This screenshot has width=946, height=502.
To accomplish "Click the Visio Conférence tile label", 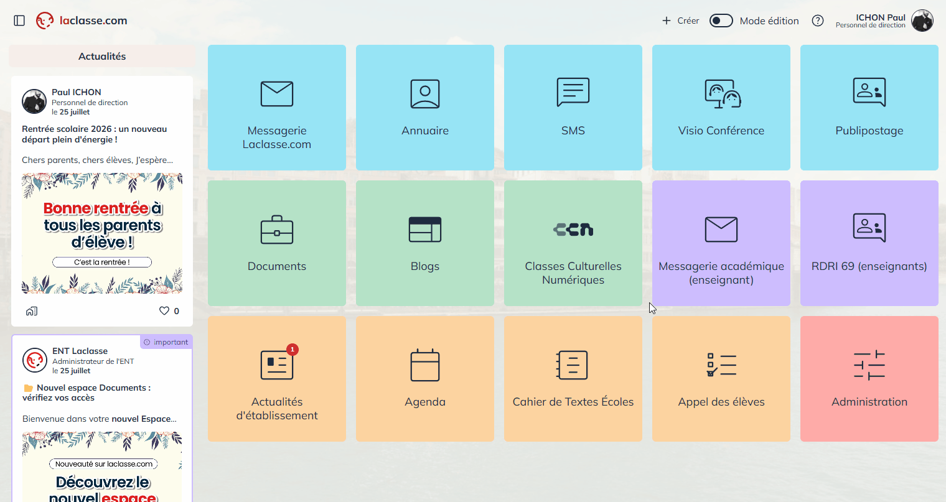I will [721, 131].
